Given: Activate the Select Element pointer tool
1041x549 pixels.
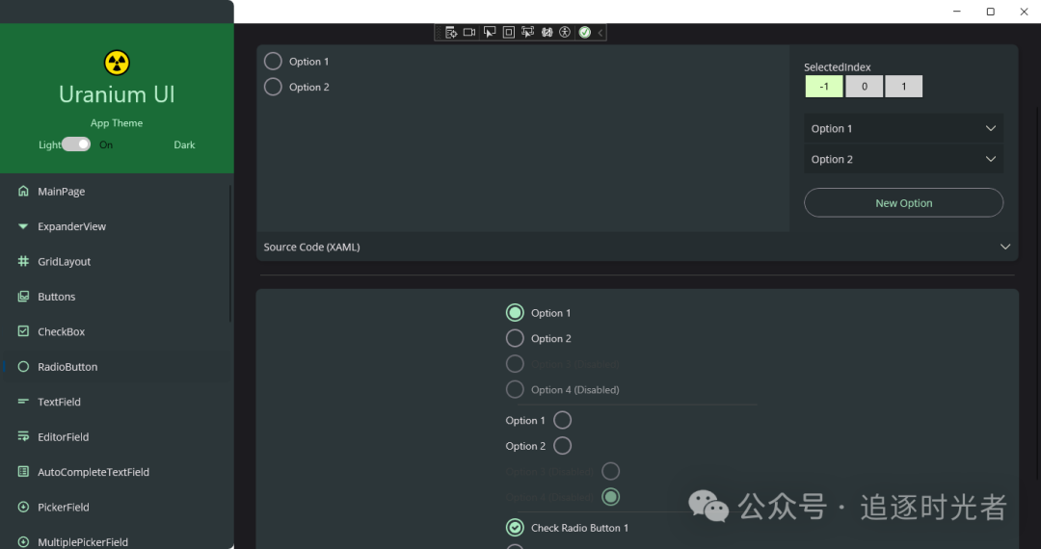Looking at the screenshot, I should coord(490,32).
